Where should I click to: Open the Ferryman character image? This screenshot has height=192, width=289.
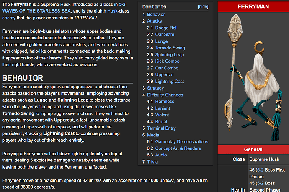click(x=253, y=78)
